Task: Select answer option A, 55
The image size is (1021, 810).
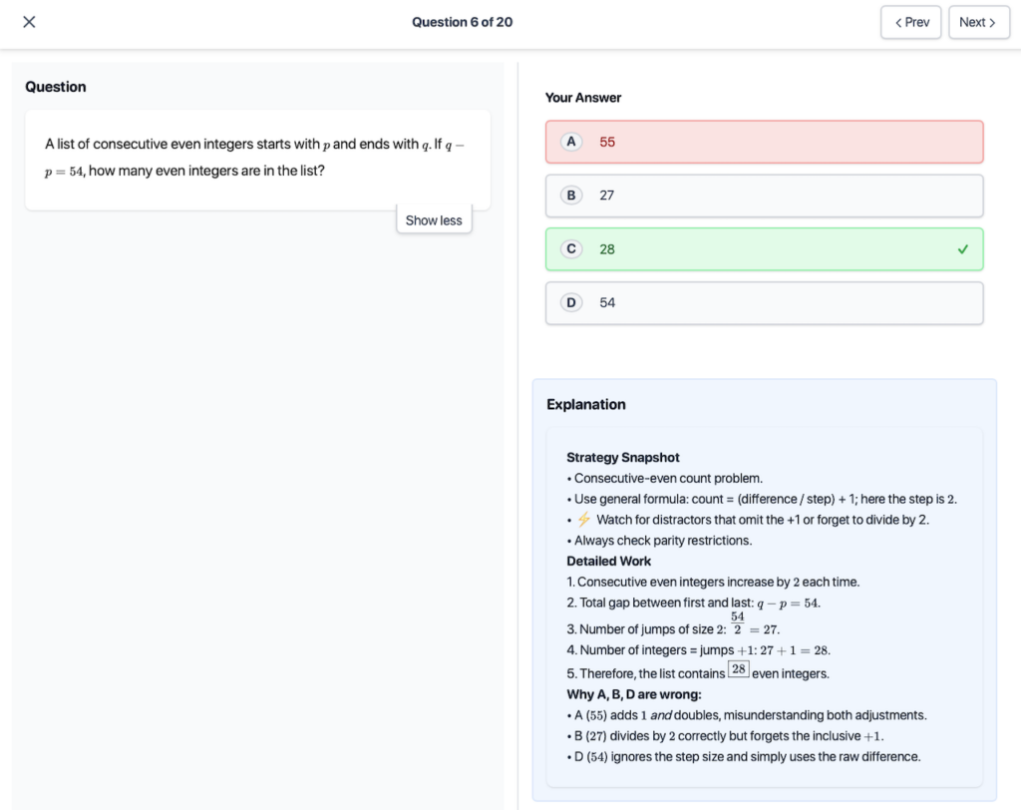Action: tap(764, 142)
